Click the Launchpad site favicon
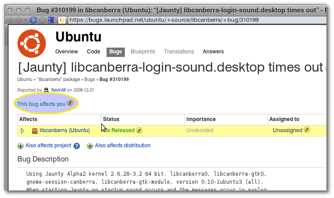 [62, 20]
